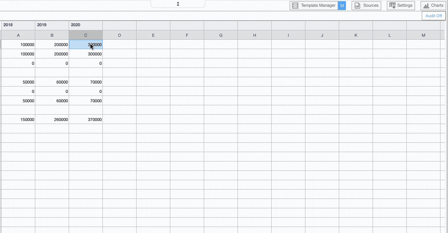Select first-row cell 100000 in column A
Image resolution: width=448 pixels, height=233 pixels.
pyautogui.click(x=18, y=45)
